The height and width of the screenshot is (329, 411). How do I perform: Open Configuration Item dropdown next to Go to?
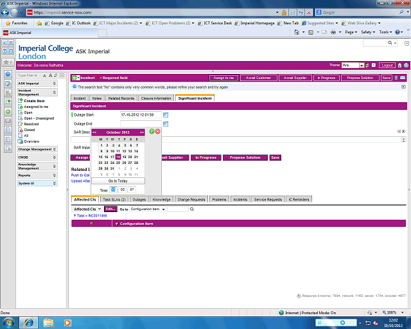(148, 209)
